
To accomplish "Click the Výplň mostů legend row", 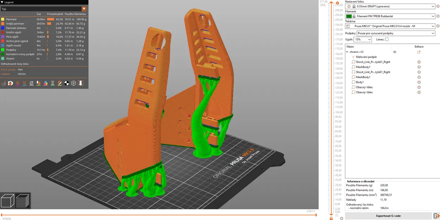I will [44, 45].
